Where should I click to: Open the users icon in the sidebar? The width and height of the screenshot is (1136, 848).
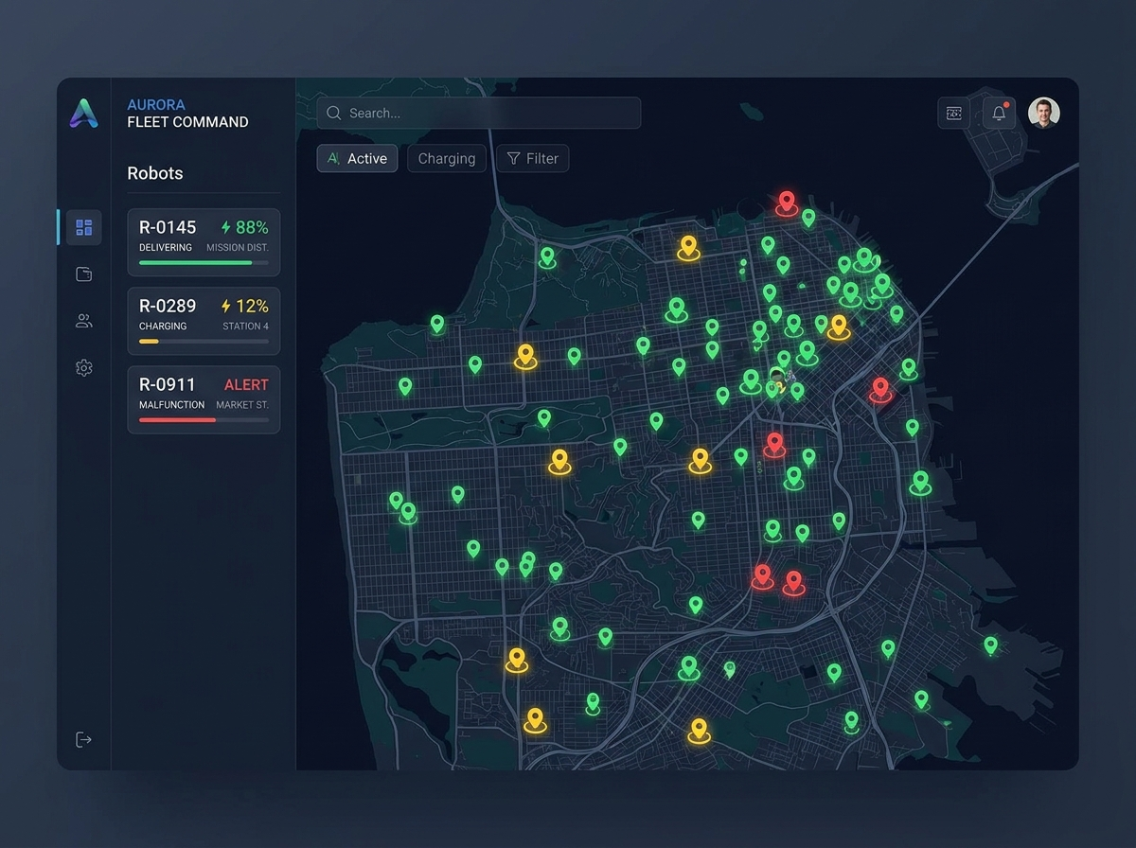(x=84, y=321)
